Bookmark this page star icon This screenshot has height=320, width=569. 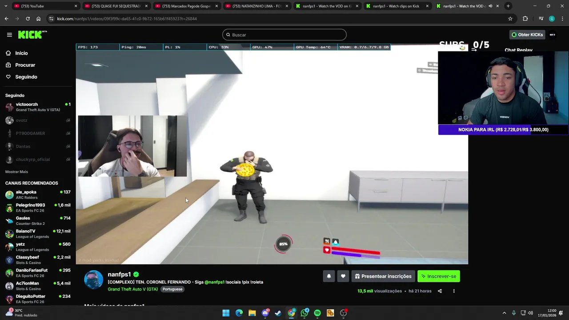(510, 19)
